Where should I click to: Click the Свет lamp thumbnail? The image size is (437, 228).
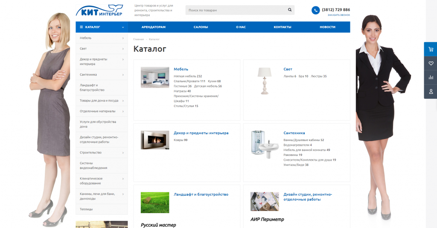(x=265, y=81)
